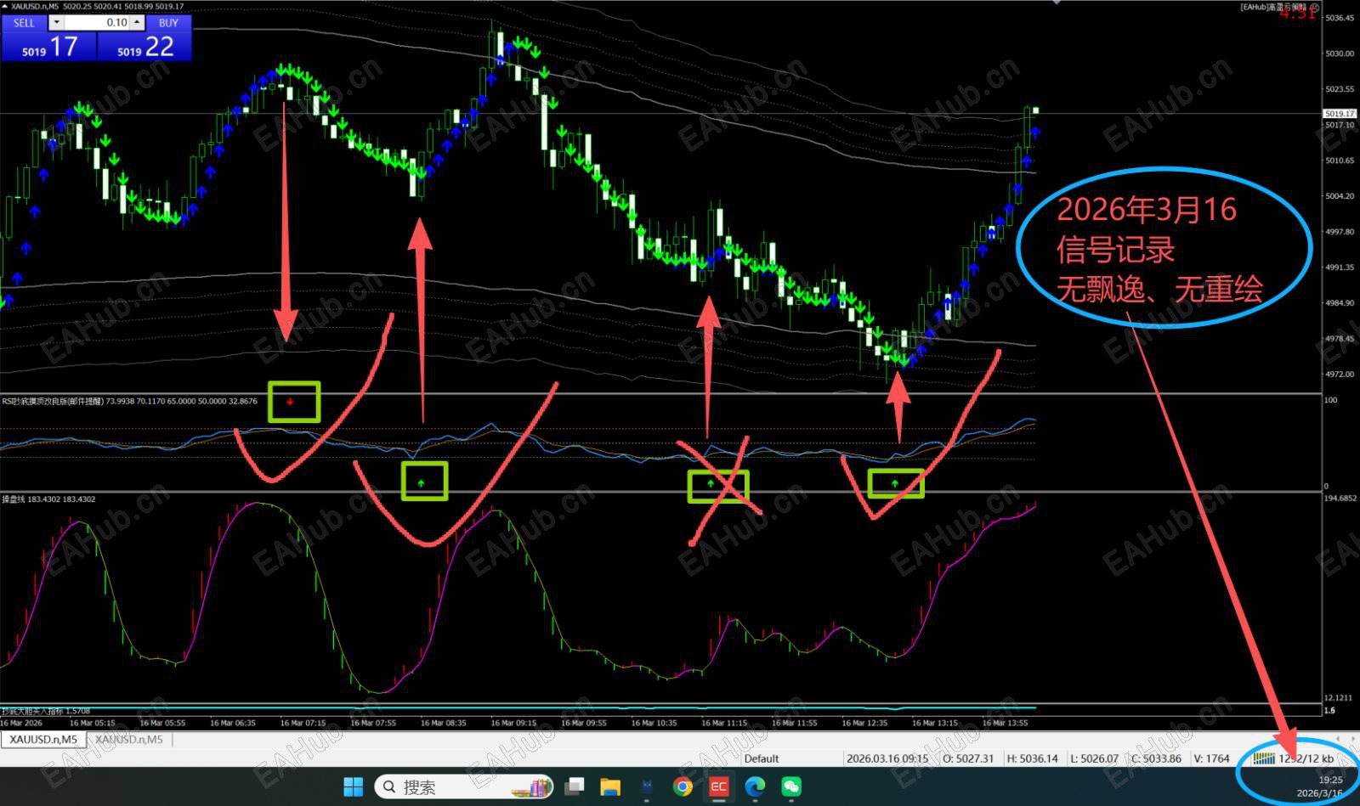Open File Explorer from the taskbar
Image resolution: width=1360 pixels, height=806 pixels.
tap(610, 787)
